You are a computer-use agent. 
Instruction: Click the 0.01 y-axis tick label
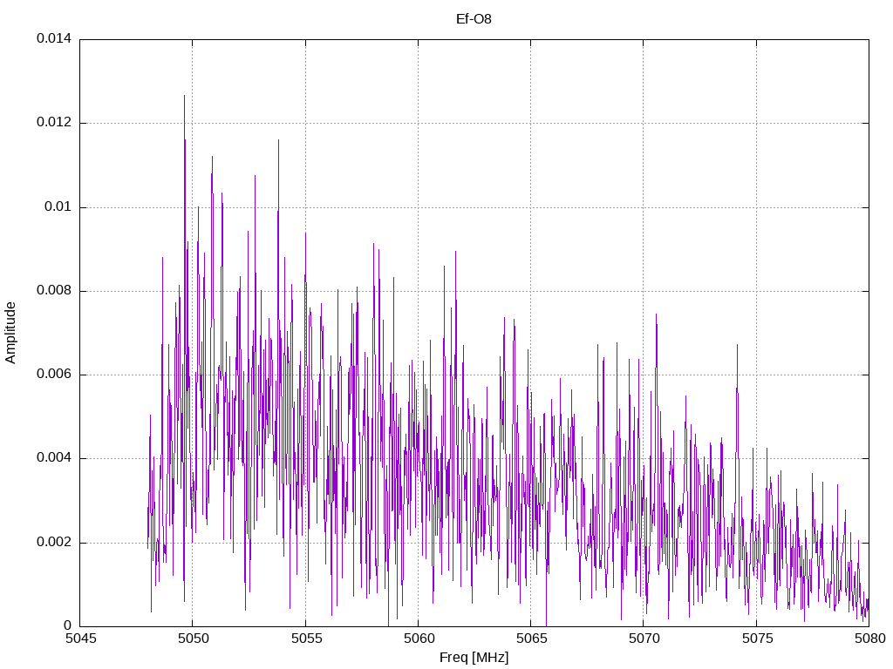58,206
